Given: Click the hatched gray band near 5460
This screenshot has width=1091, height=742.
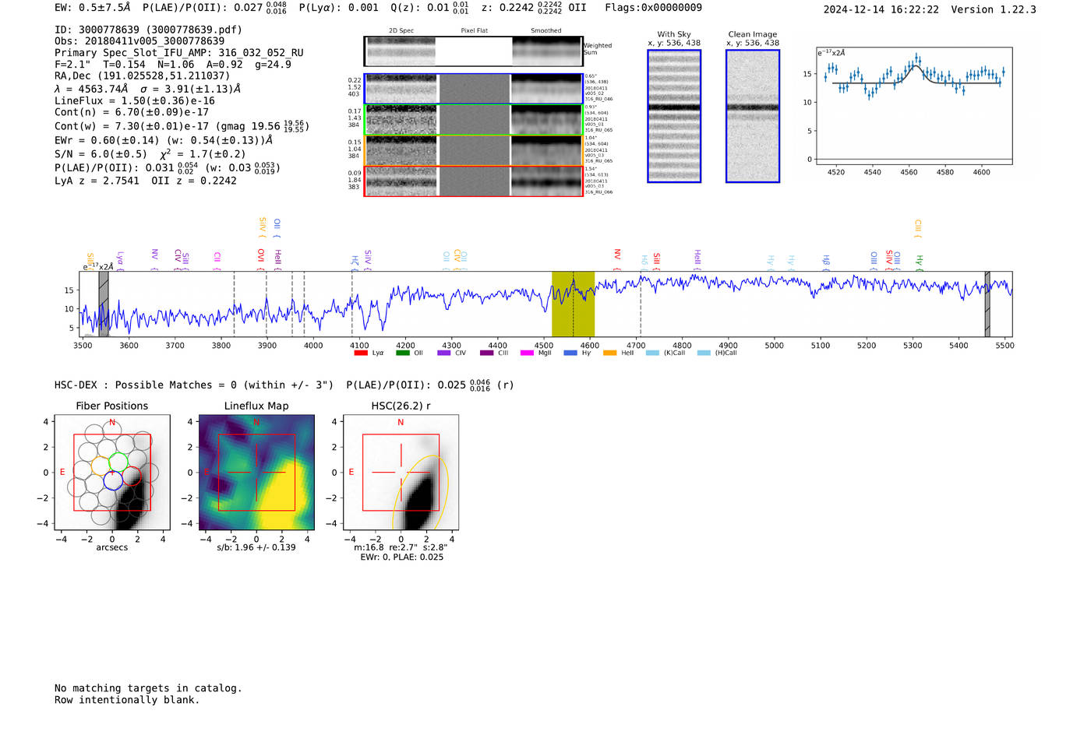Looking at the screenshot, I should 987,304.
